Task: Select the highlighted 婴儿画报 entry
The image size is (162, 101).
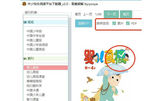Action: tap(46, 68)
